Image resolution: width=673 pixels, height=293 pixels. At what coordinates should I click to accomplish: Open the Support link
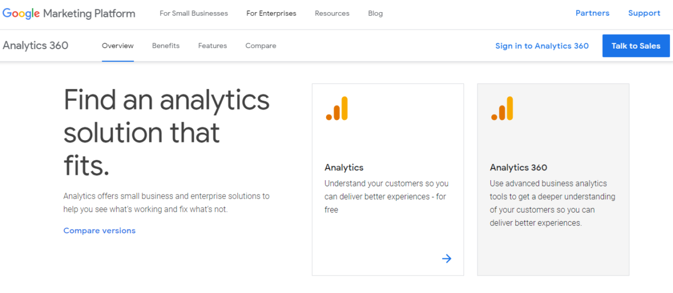tap(644, 13)
